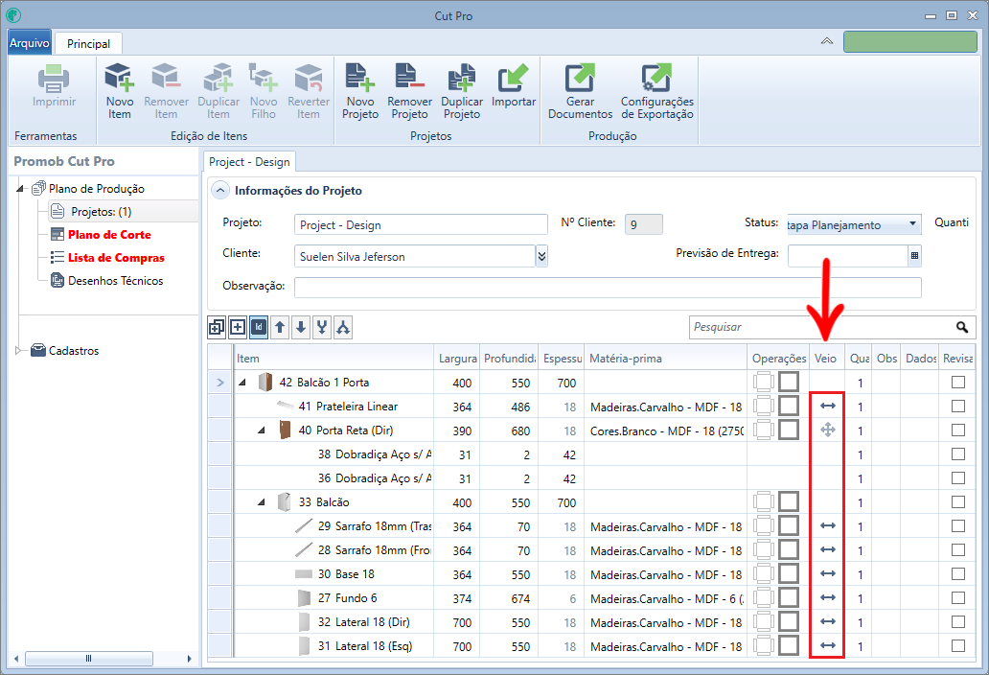Collapse Plano de Produção tree node
Viewport: 989px width, 675px height.
(x=20, y=189)
